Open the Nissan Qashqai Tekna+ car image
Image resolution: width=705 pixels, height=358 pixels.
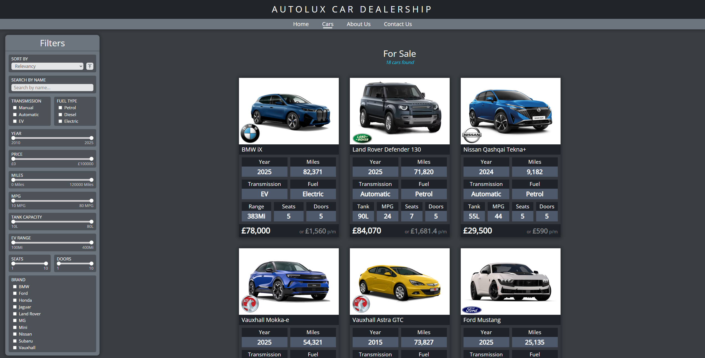click(511, 111)
